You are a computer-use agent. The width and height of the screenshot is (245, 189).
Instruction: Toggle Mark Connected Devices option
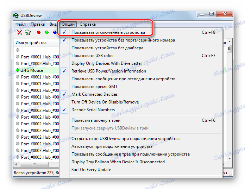click(141, 94)
